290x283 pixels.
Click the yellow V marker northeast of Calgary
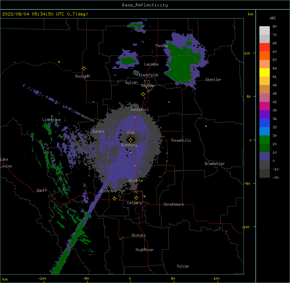click(x=144, y=196)
